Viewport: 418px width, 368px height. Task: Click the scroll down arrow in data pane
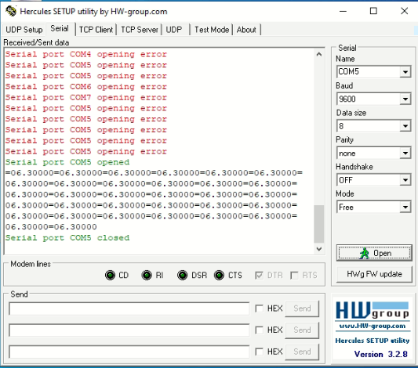(319, 249)
